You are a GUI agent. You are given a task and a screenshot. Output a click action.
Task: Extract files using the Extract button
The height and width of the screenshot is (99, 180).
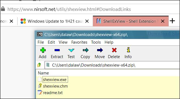coord(57,53)
